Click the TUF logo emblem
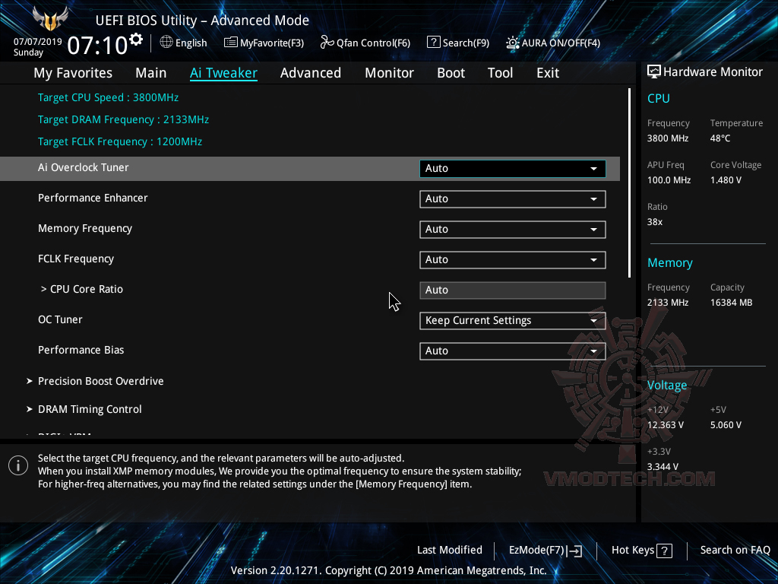 (x=49, y=19)
